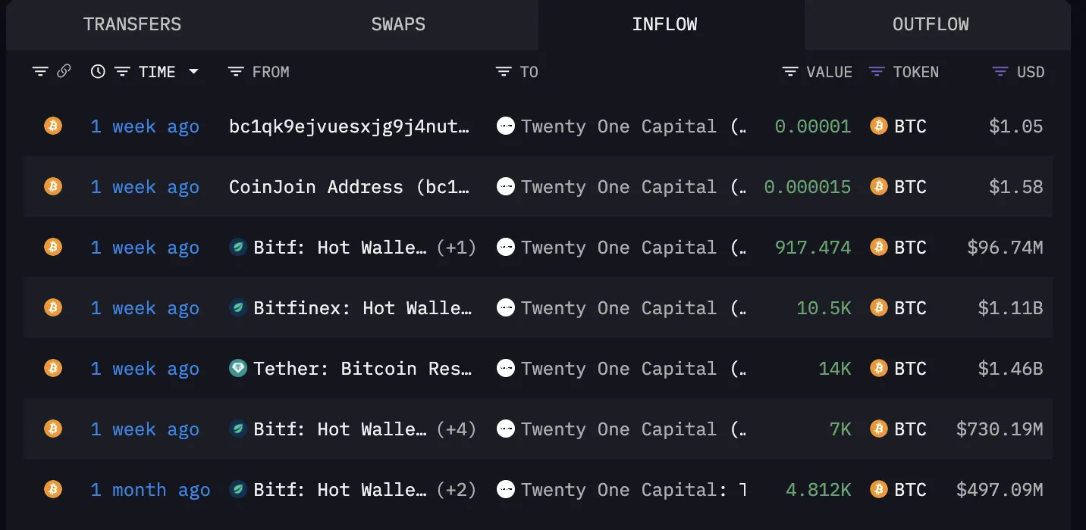Select the OUTFLOW tab
The image size is (1086, 530).
tap(931, 24)
